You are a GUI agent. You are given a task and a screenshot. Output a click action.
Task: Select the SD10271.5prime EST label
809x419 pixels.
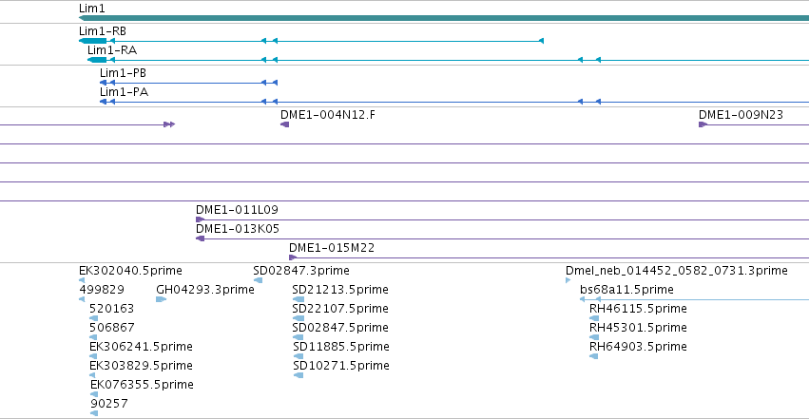tap(341, 366)
